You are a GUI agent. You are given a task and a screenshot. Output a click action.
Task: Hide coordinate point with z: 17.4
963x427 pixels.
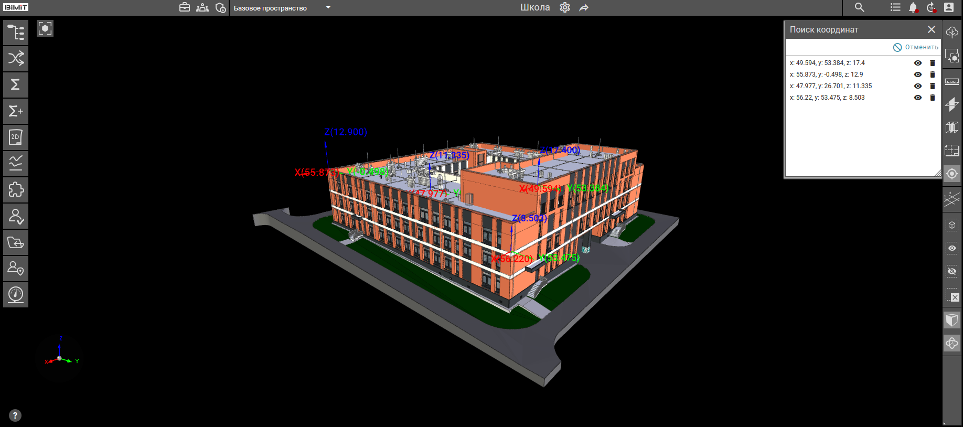pos(917,63)
